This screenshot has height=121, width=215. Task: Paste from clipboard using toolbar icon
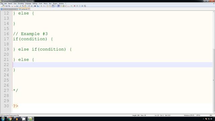coord(26,6)
